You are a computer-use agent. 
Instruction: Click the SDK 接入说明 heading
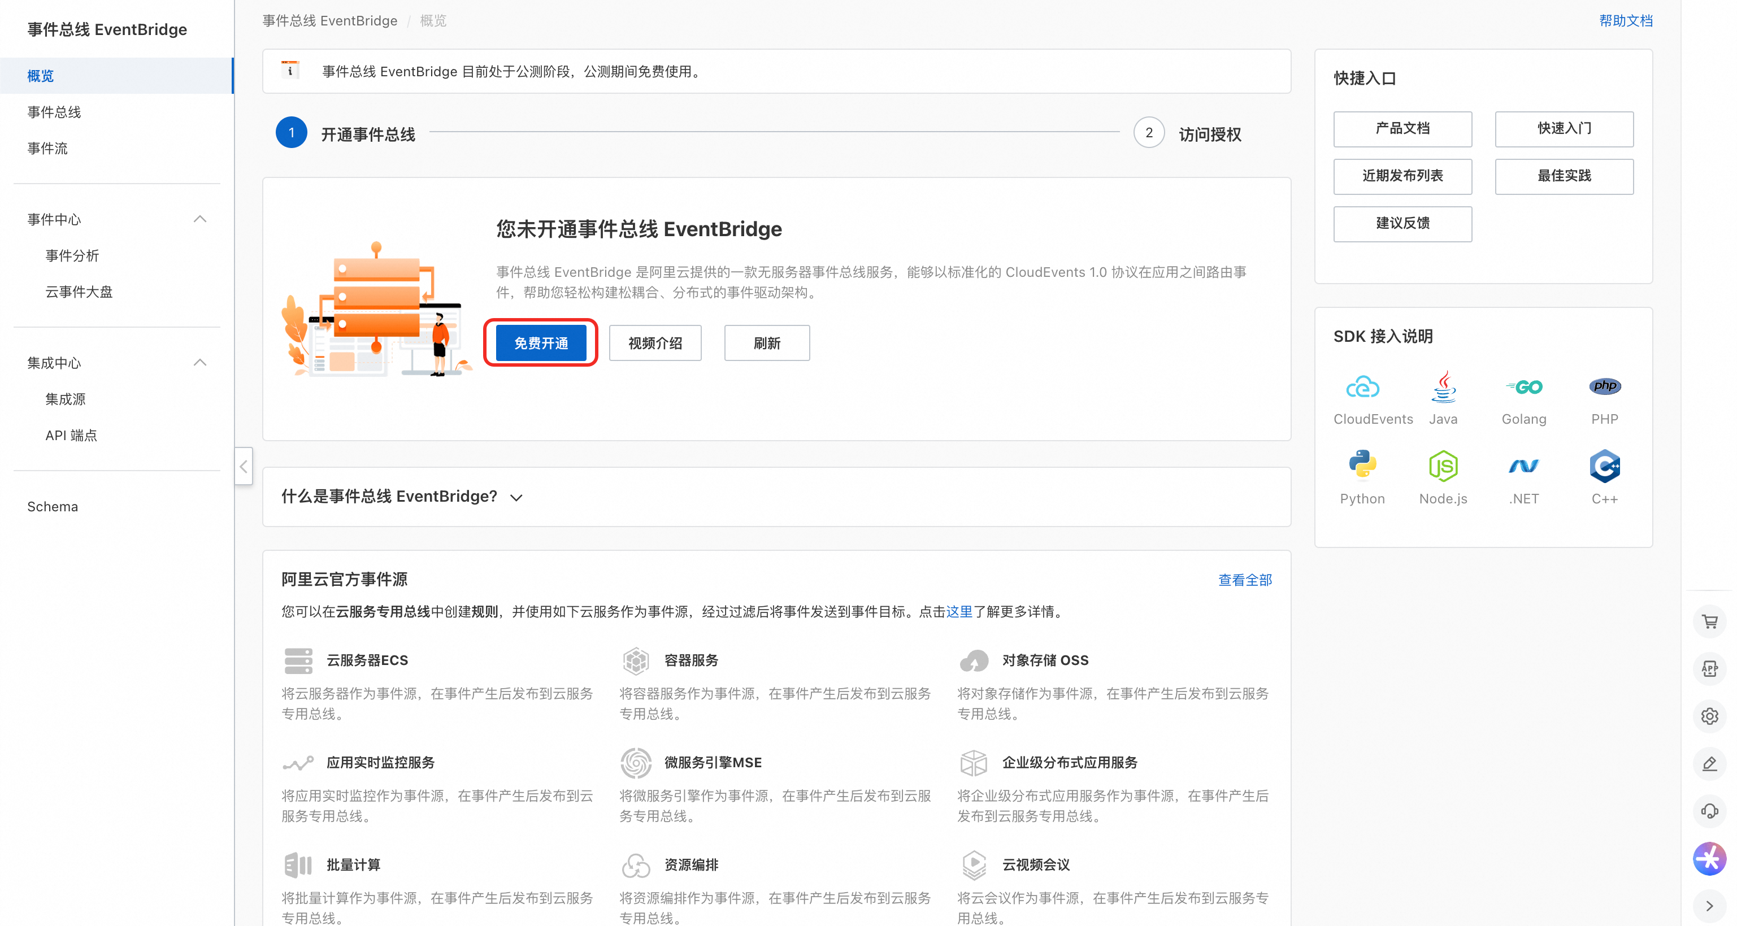click(1383, 337)
